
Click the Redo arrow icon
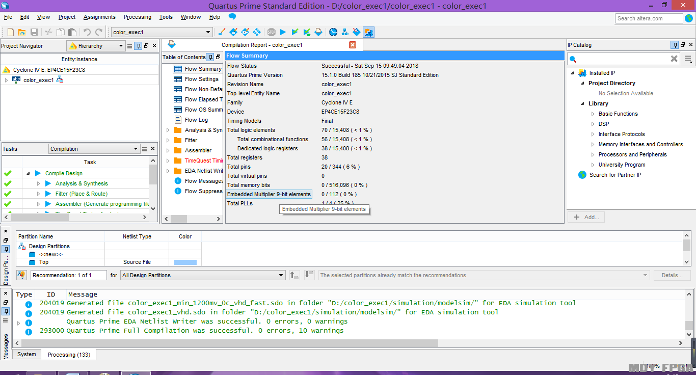[99, 32]
